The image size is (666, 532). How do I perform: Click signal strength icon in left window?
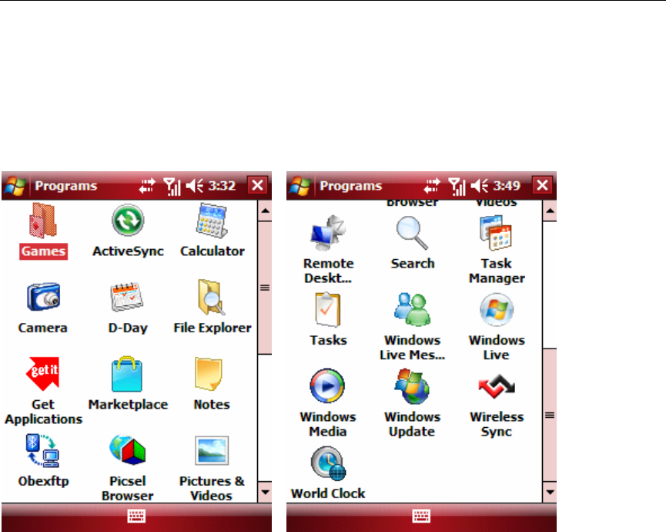click(172, 187)
